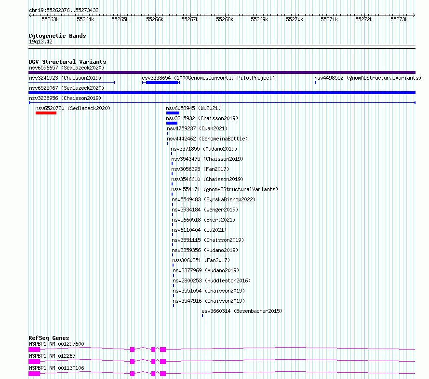The width and height of the screenshot is (429, 379).
Task: Open HSPBP1|NM_012267 gene label
Action: pyautogui.click(x=52, y=356)
